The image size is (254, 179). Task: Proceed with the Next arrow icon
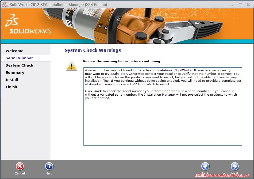[x=234, y=166]
